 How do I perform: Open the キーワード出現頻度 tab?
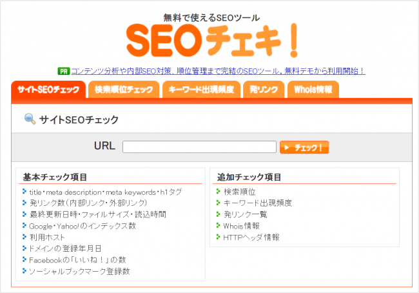tap(201, 90)
